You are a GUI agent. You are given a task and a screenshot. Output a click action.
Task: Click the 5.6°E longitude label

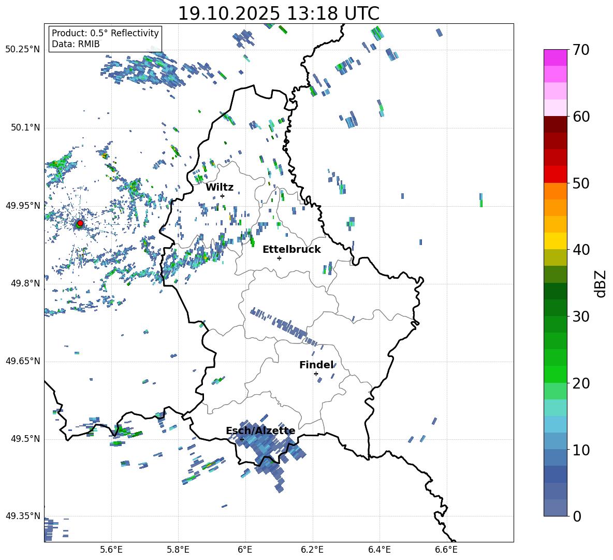pos(111,550)
